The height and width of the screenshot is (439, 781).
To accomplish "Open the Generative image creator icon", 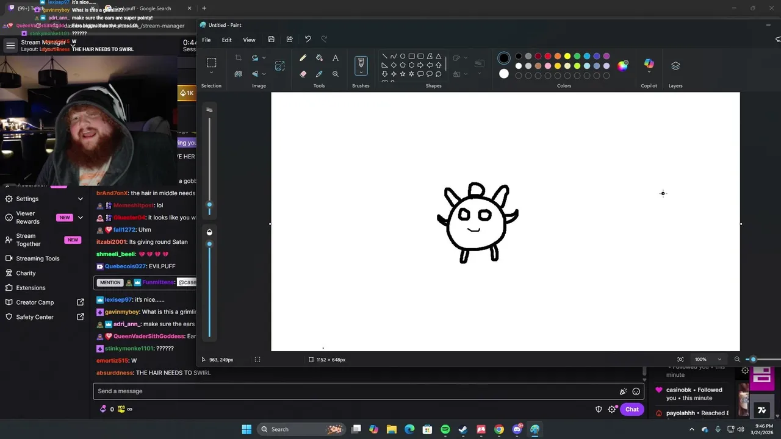I will tap(279, 66).
